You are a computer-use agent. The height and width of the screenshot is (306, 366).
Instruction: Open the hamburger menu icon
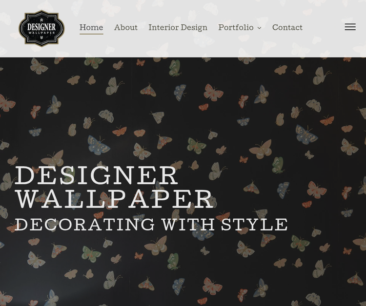(350, 27)
